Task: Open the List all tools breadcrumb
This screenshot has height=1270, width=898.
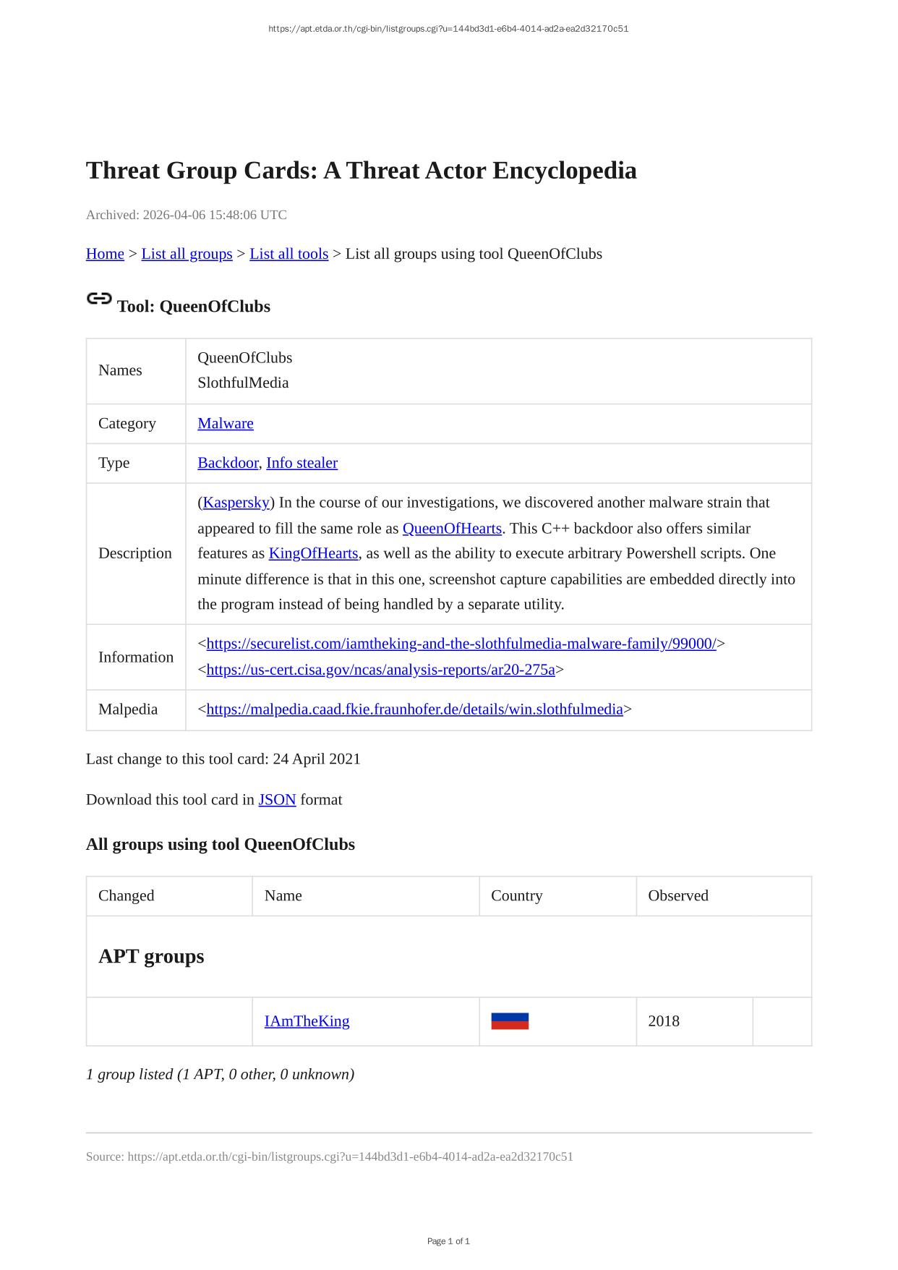Action: (288, 254)
